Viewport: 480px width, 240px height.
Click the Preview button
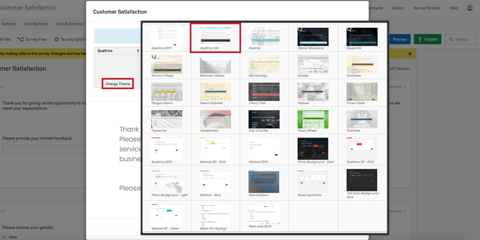(x=399, y=39)
